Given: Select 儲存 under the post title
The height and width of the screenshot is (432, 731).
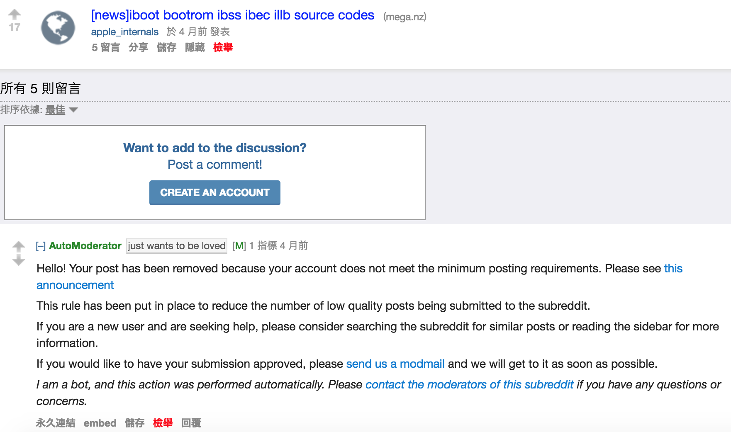Looking at the screenshot, I should click(167, 48).
